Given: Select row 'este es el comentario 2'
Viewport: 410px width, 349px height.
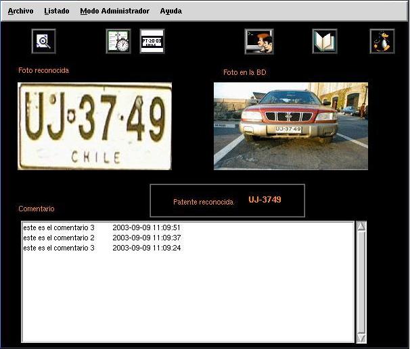Looking at the screenshot, I should [x=187, y=238].
